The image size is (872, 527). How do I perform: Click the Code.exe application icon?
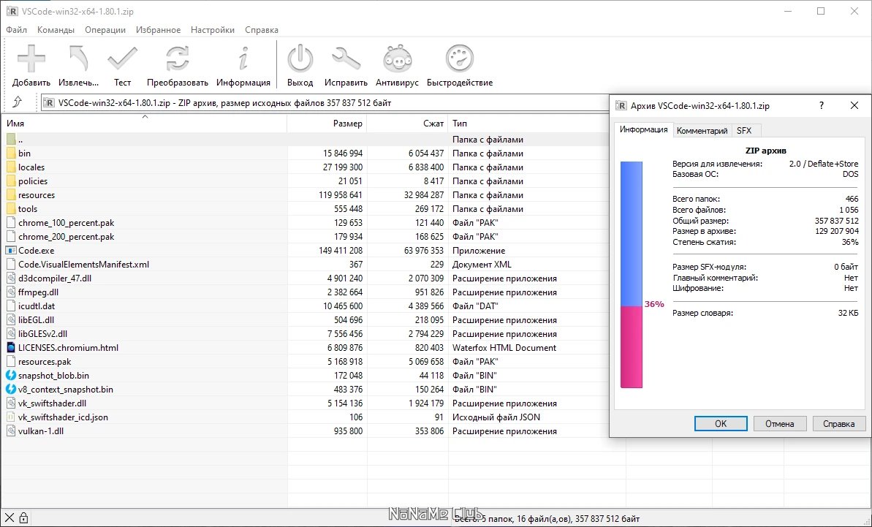click(11, 250)
